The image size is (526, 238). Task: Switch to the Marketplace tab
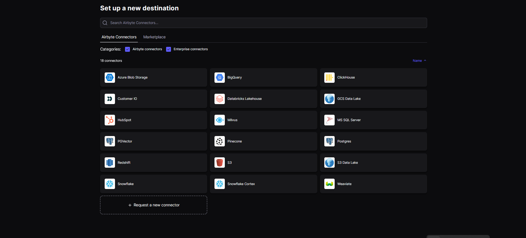coord(154,37)
